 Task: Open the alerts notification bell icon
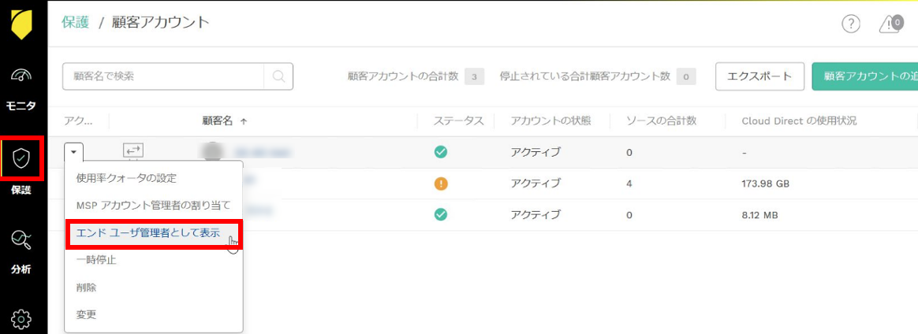[889, 24]
